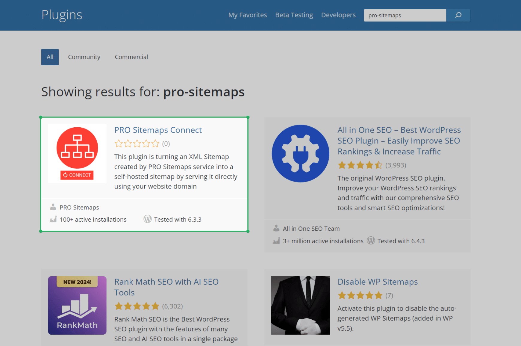Open My Favorites in the header
Viewport: 521px width, 346px height.
point(248,15)
